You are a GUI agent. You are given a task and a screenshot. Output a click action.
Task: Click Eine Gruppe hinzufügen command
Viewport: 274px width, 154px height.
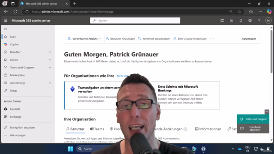[190, 39]
